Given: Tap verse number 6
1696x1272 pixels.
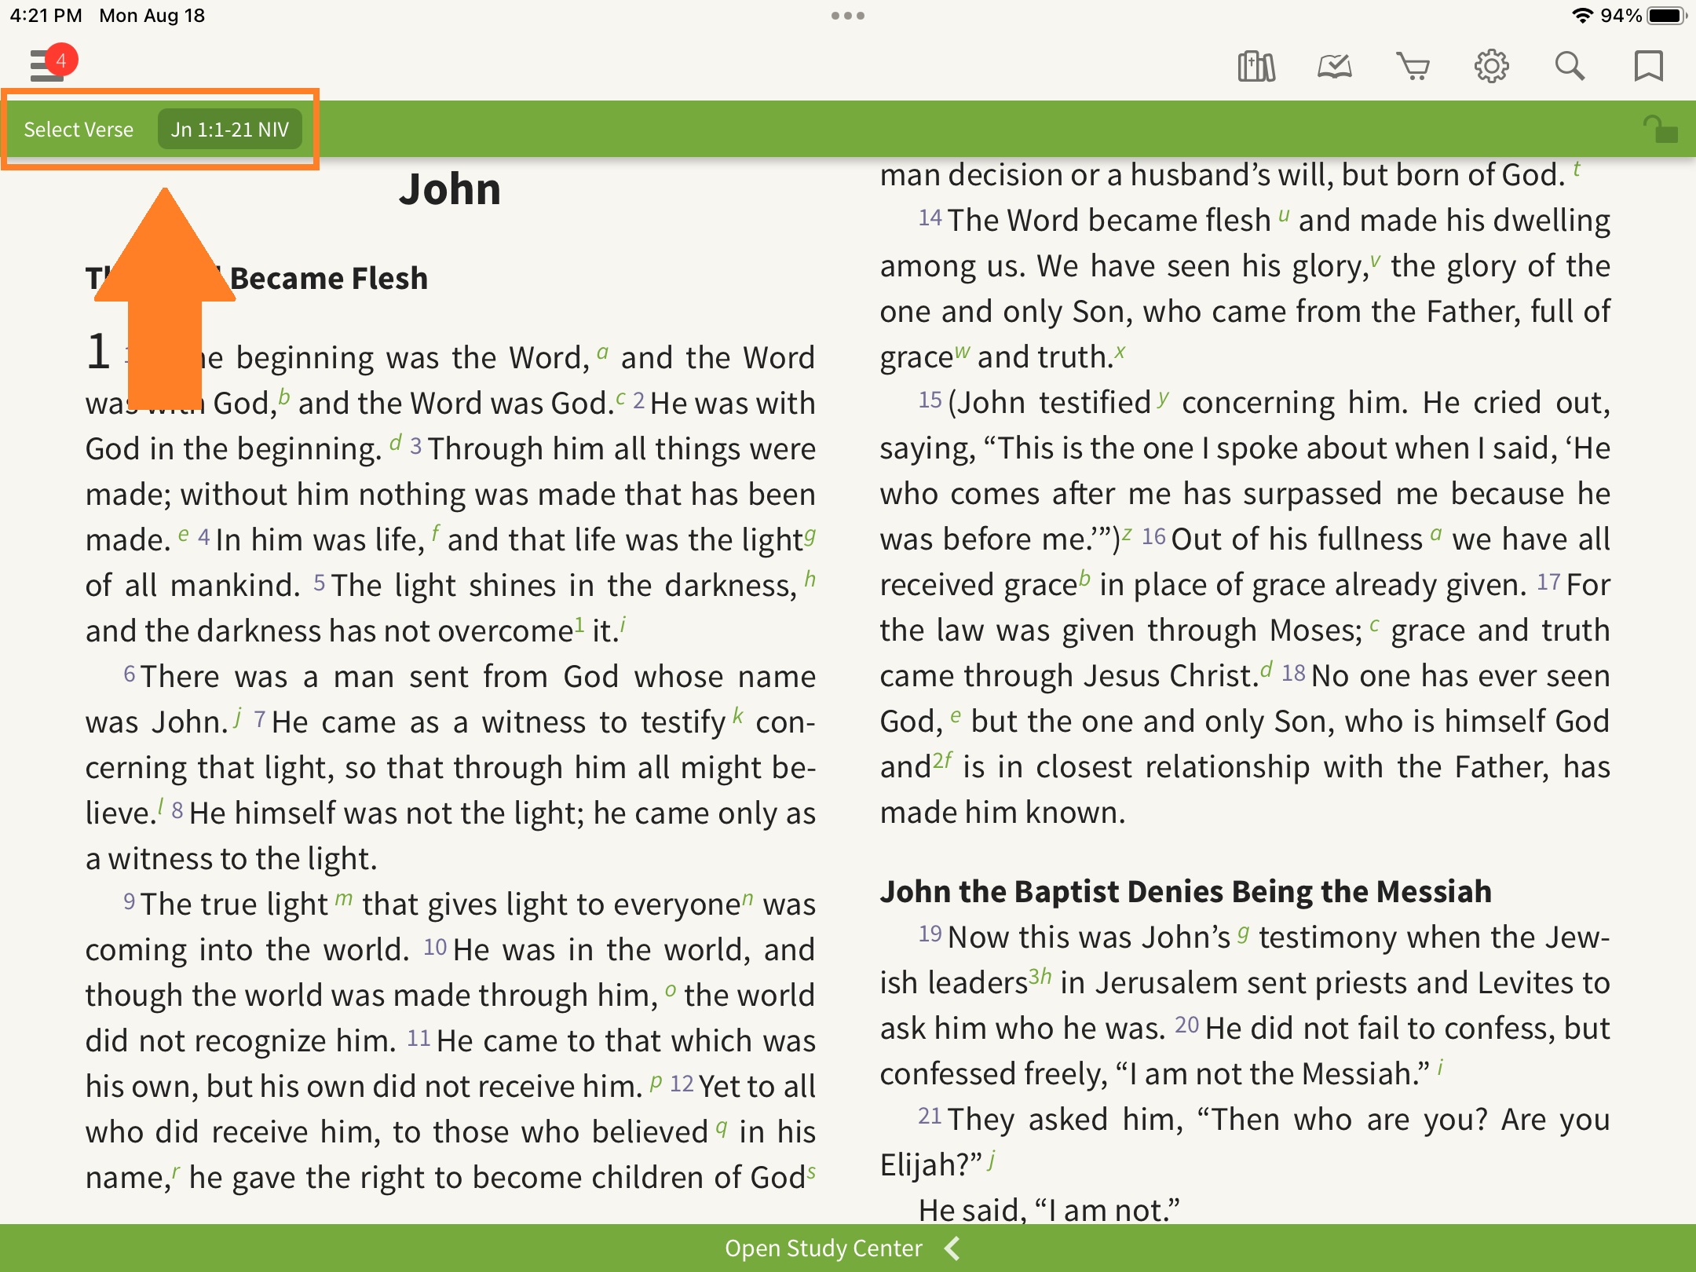Looking at the screenshot, I should (130, 674).
